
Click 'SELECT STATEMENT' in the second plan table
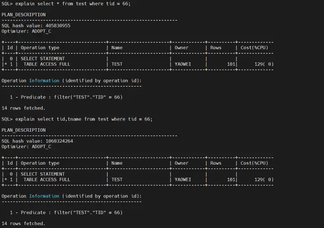(x=43, y=174)
